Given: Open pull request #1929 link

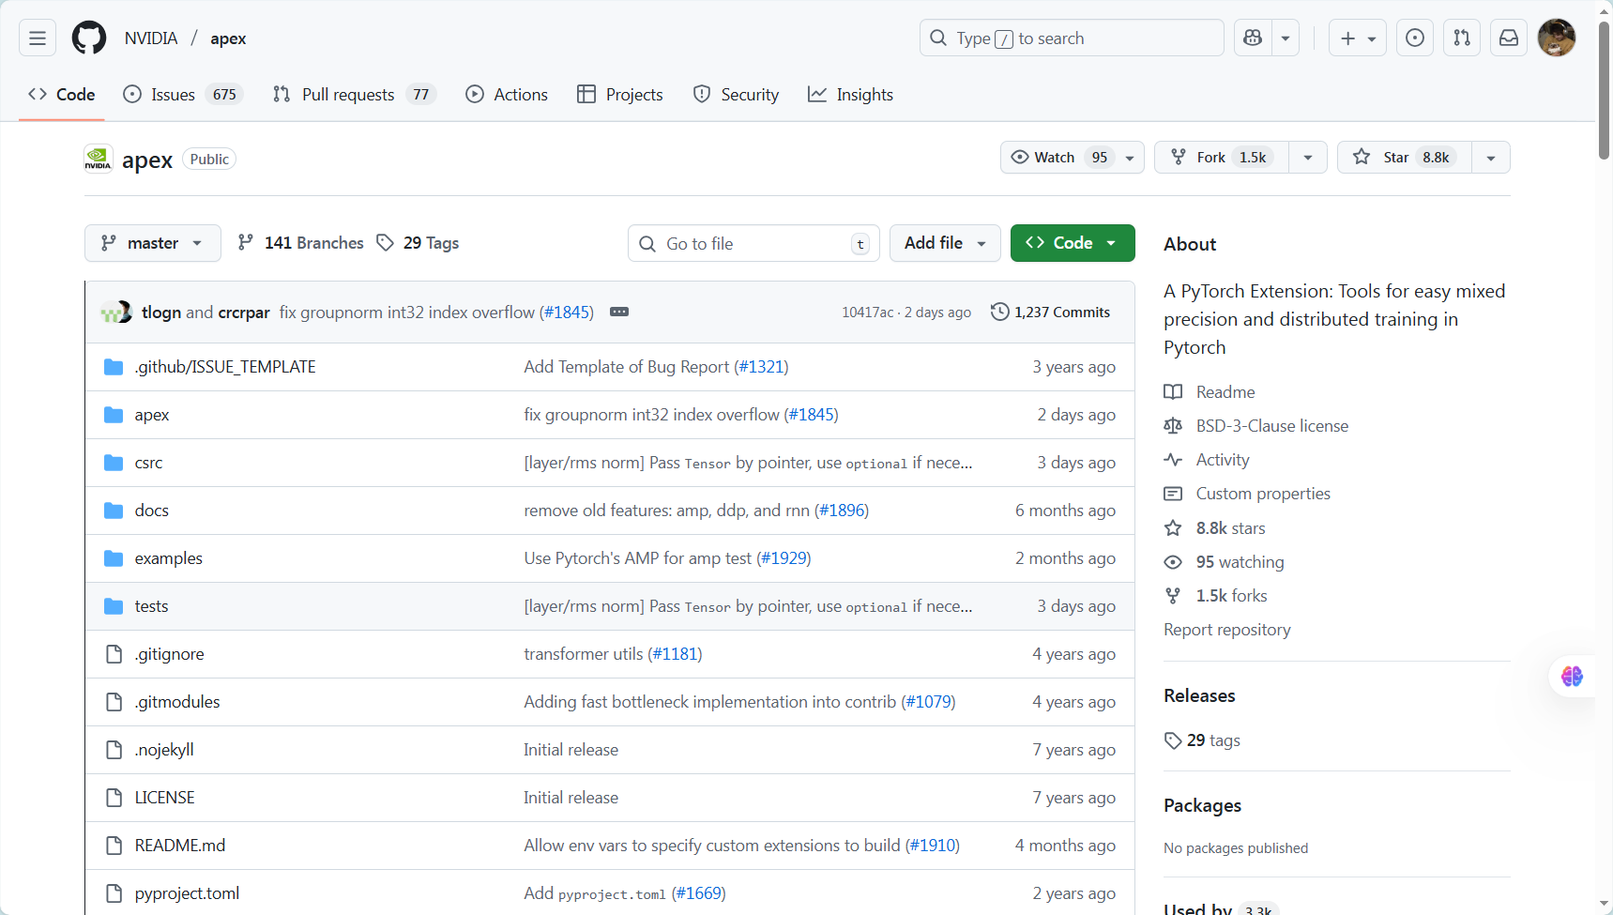Looking at the screenshot, I should coord(784,558).
